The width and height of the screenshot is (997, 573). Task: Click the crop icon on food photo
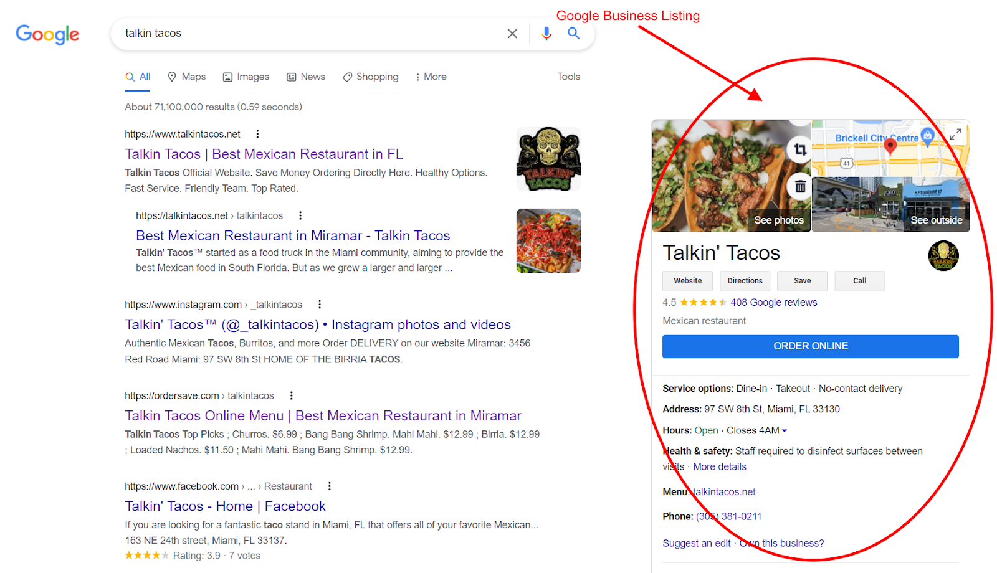point(800,149)
